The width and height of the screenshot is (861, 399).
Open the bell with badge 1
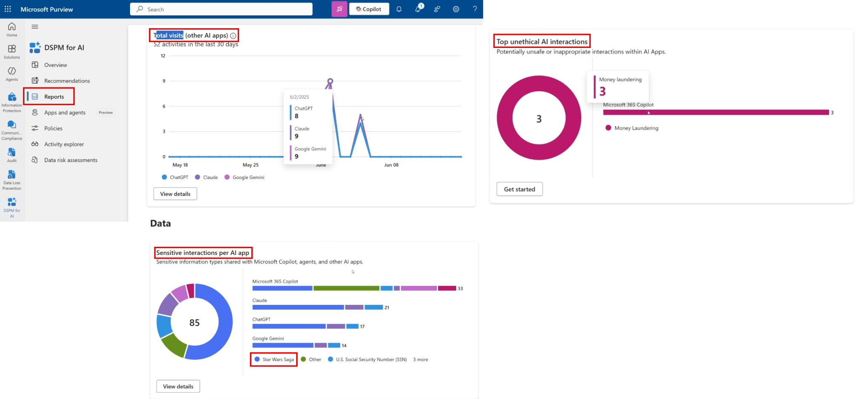418,8
